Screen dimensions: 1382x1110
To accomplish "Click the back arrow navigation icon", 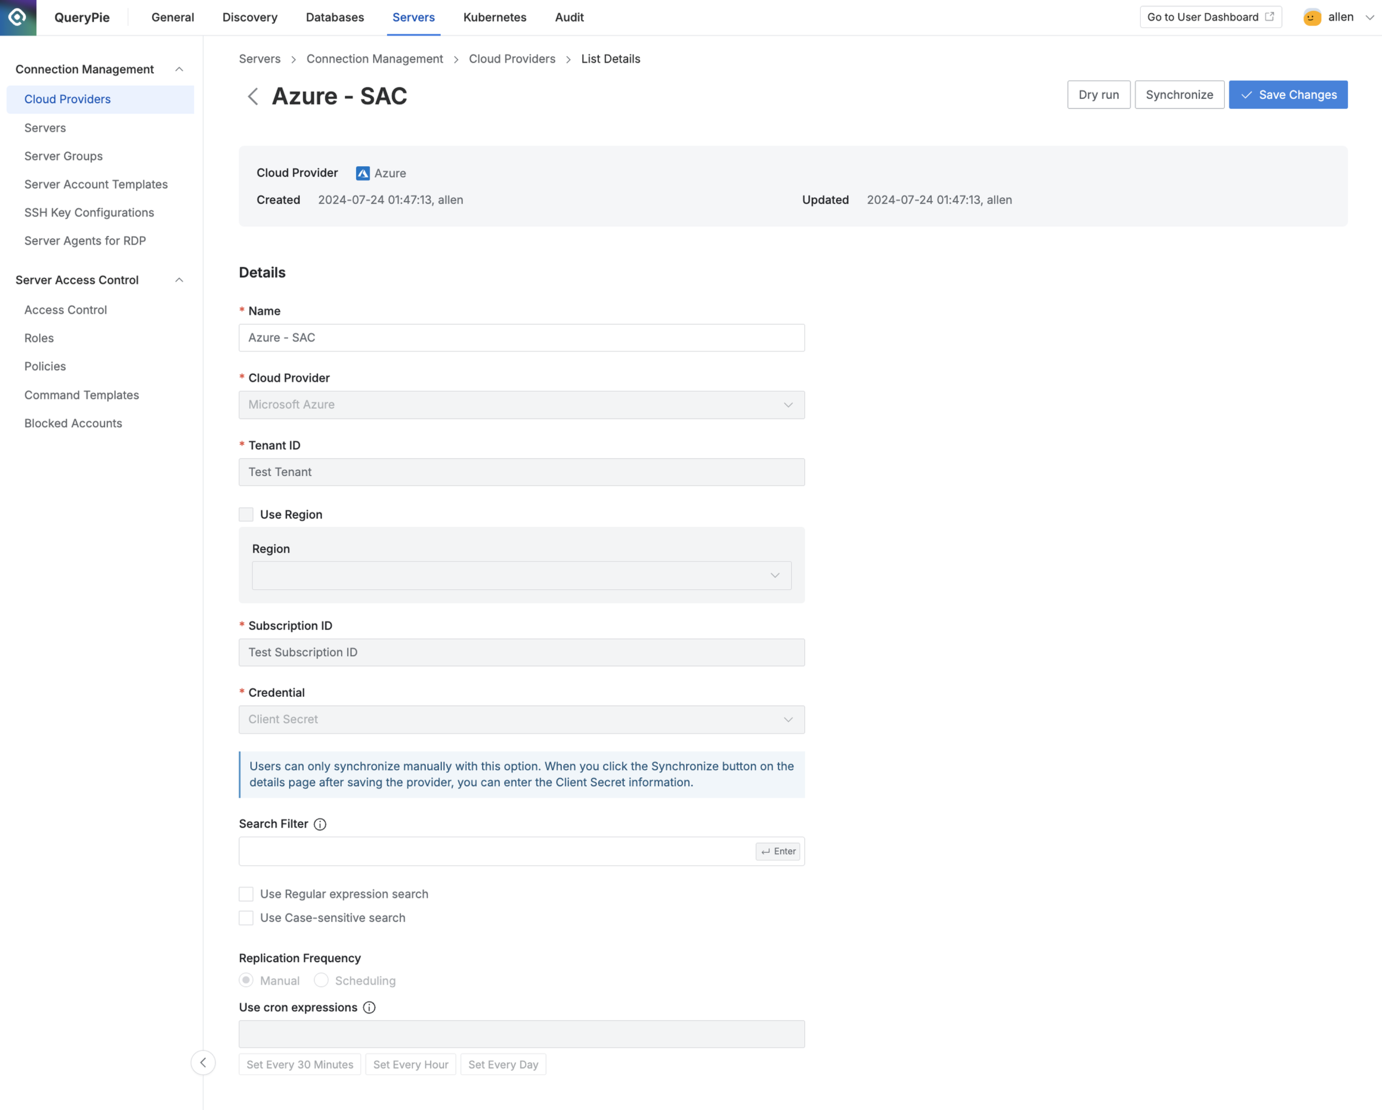I will pyautogui.click(x=251, y=95).
